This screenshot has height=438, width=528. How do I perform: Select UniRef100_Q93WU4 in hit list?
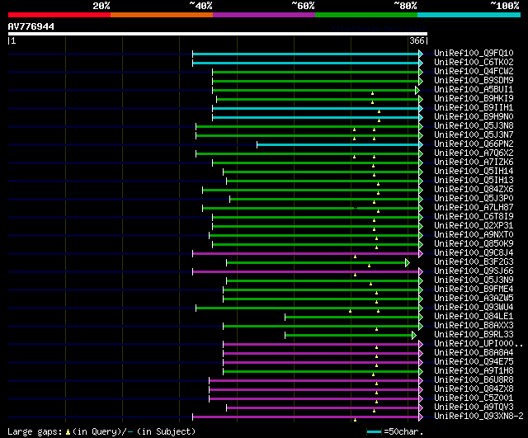(x=474, y=308)
